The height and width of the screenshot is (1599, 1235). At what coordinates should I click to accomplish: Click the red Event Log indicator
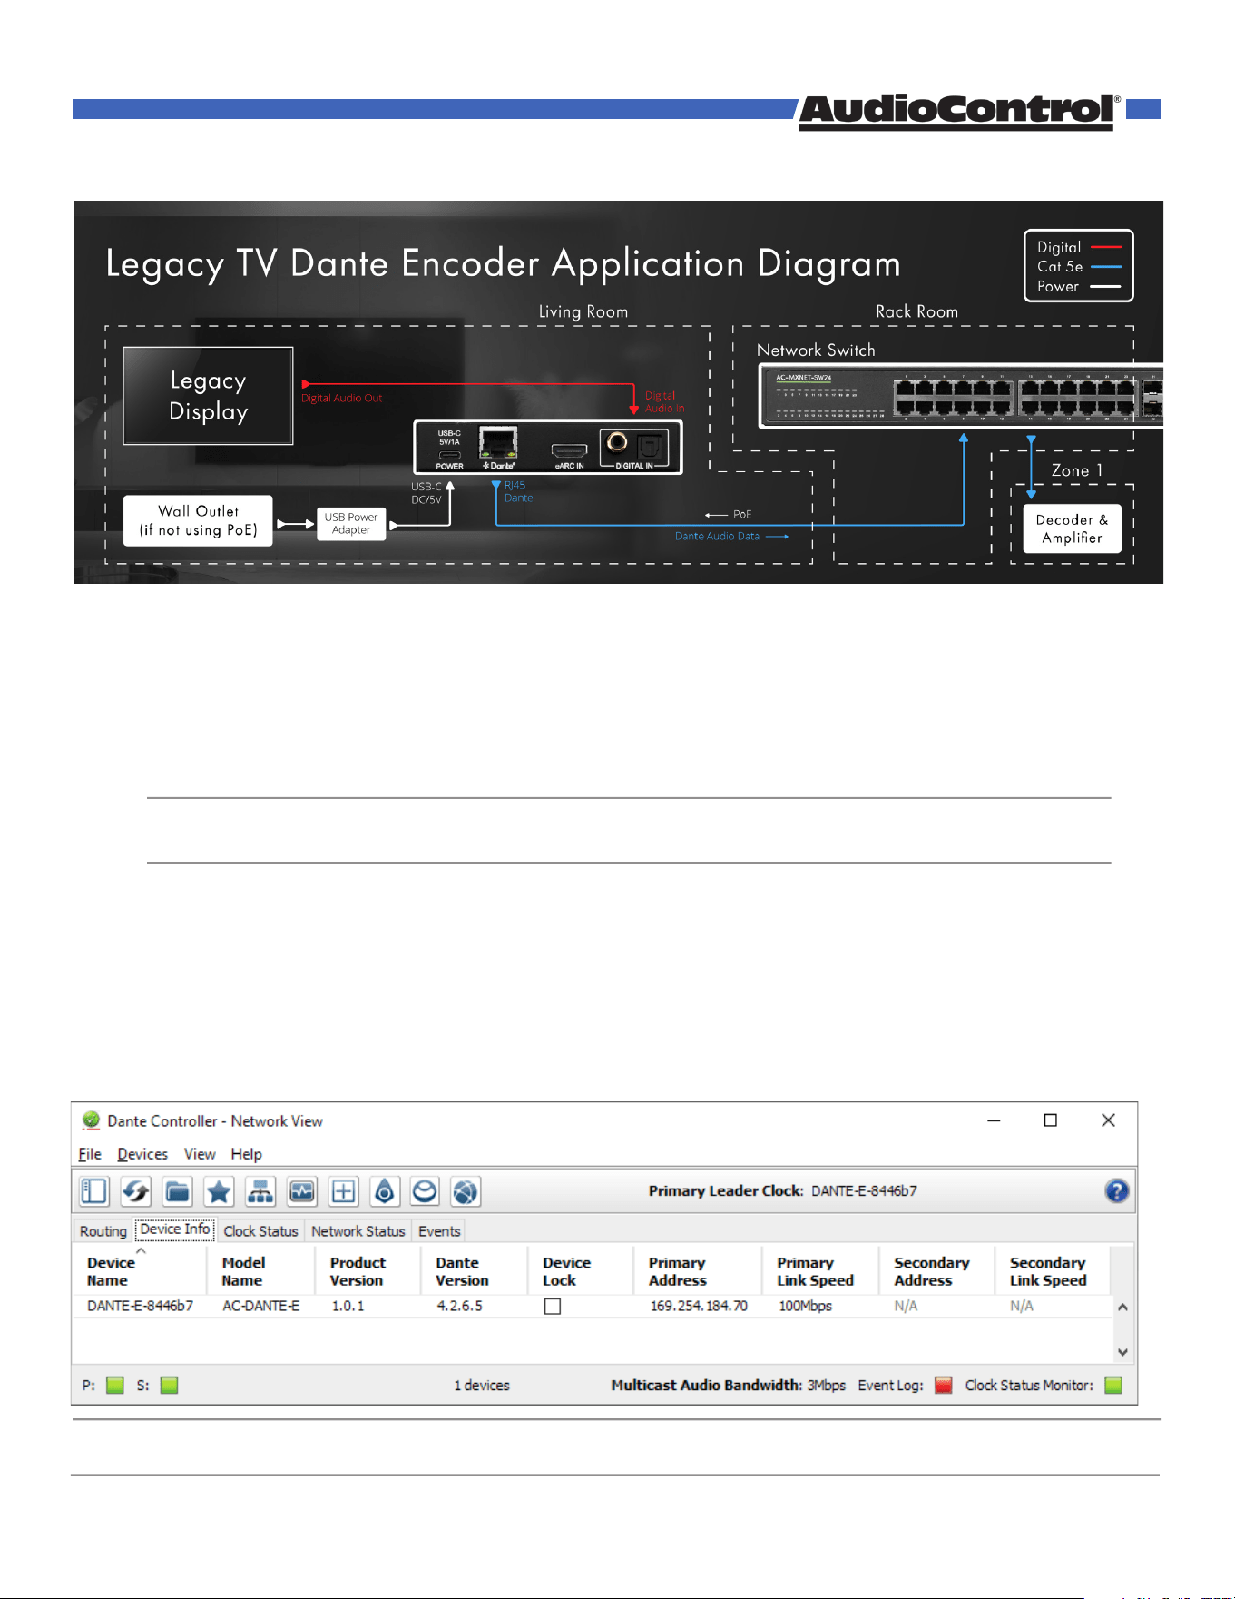944,1385
